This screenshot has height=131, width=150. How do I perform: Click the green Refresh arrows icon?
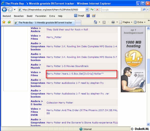point(92,10)
